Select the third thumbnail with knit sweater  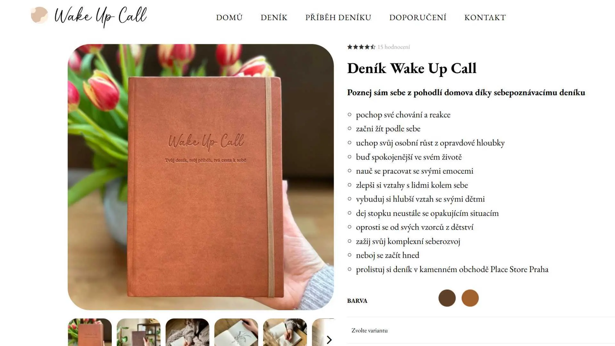tap(187, 332)
